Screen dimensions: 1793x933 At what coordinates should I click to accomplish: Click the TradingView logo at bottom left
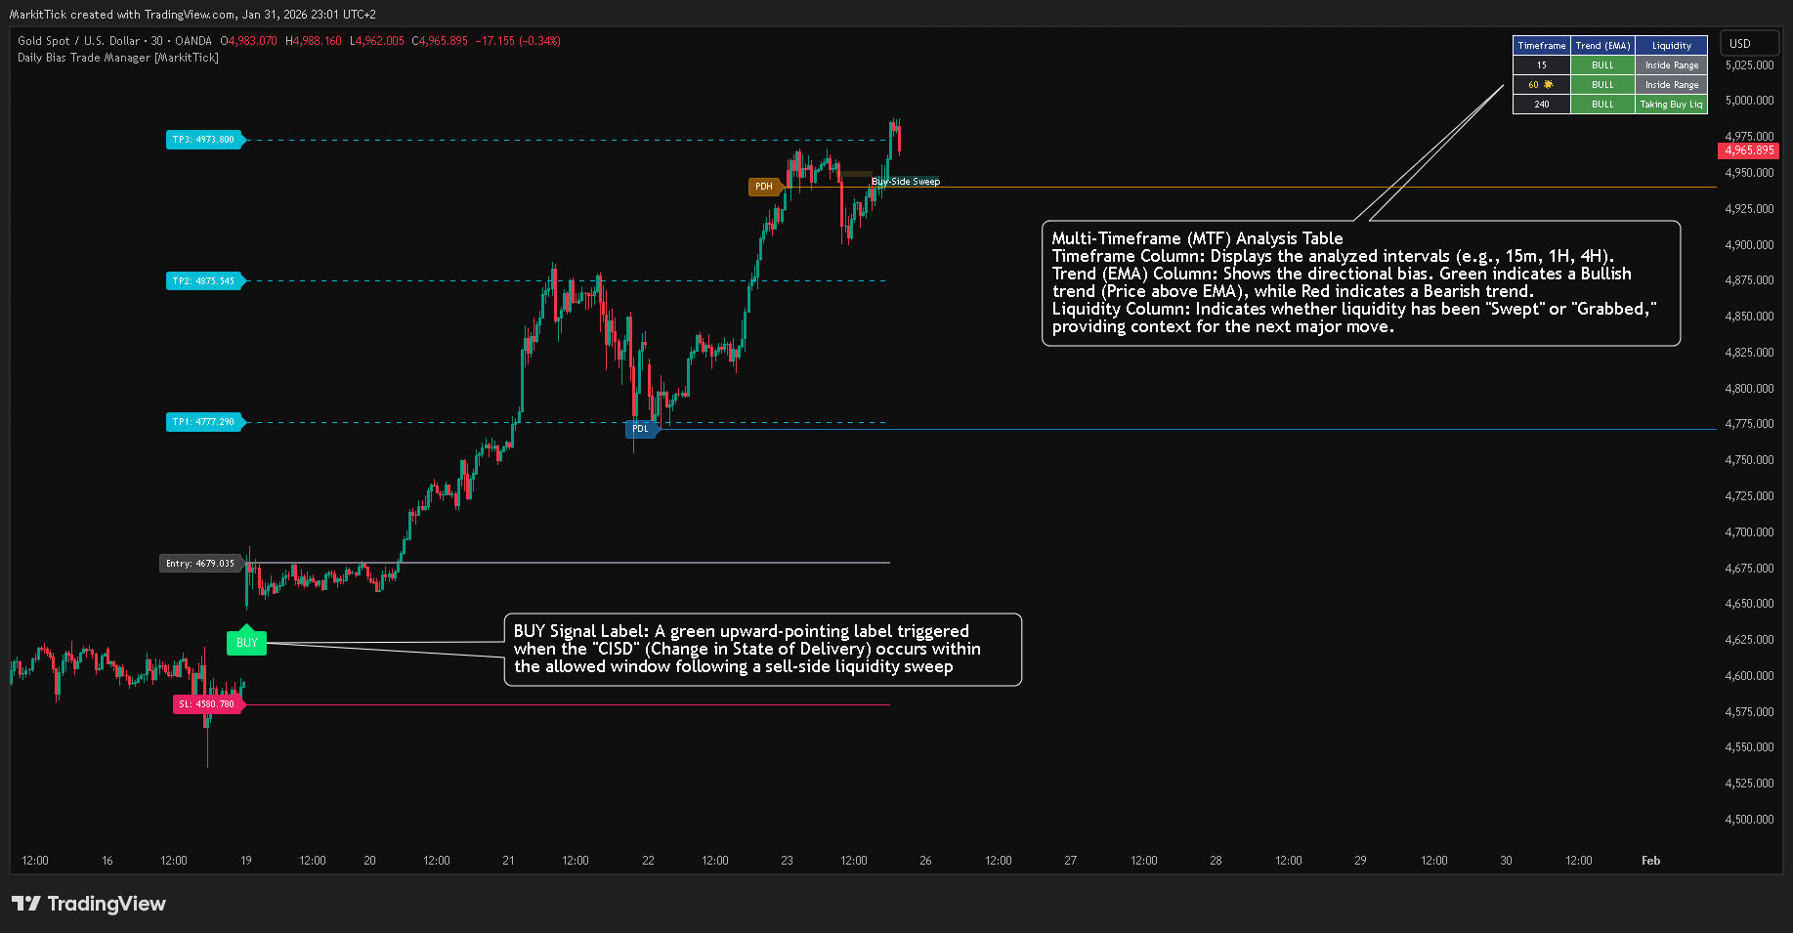[x=89, y=904]
